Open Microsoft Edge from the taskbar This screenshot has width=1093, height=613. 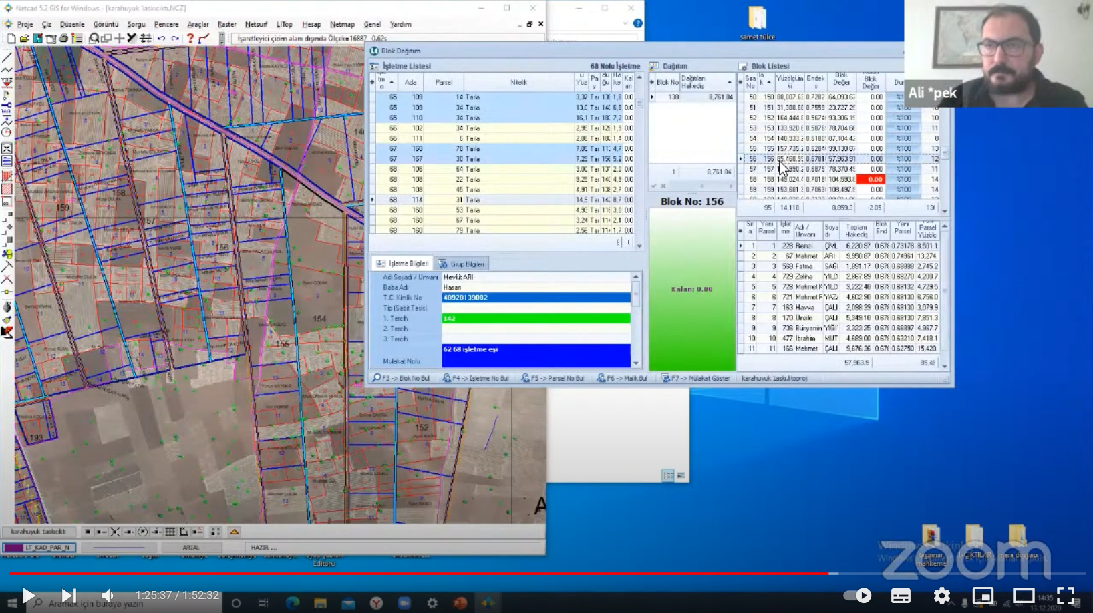pos(292,603)
